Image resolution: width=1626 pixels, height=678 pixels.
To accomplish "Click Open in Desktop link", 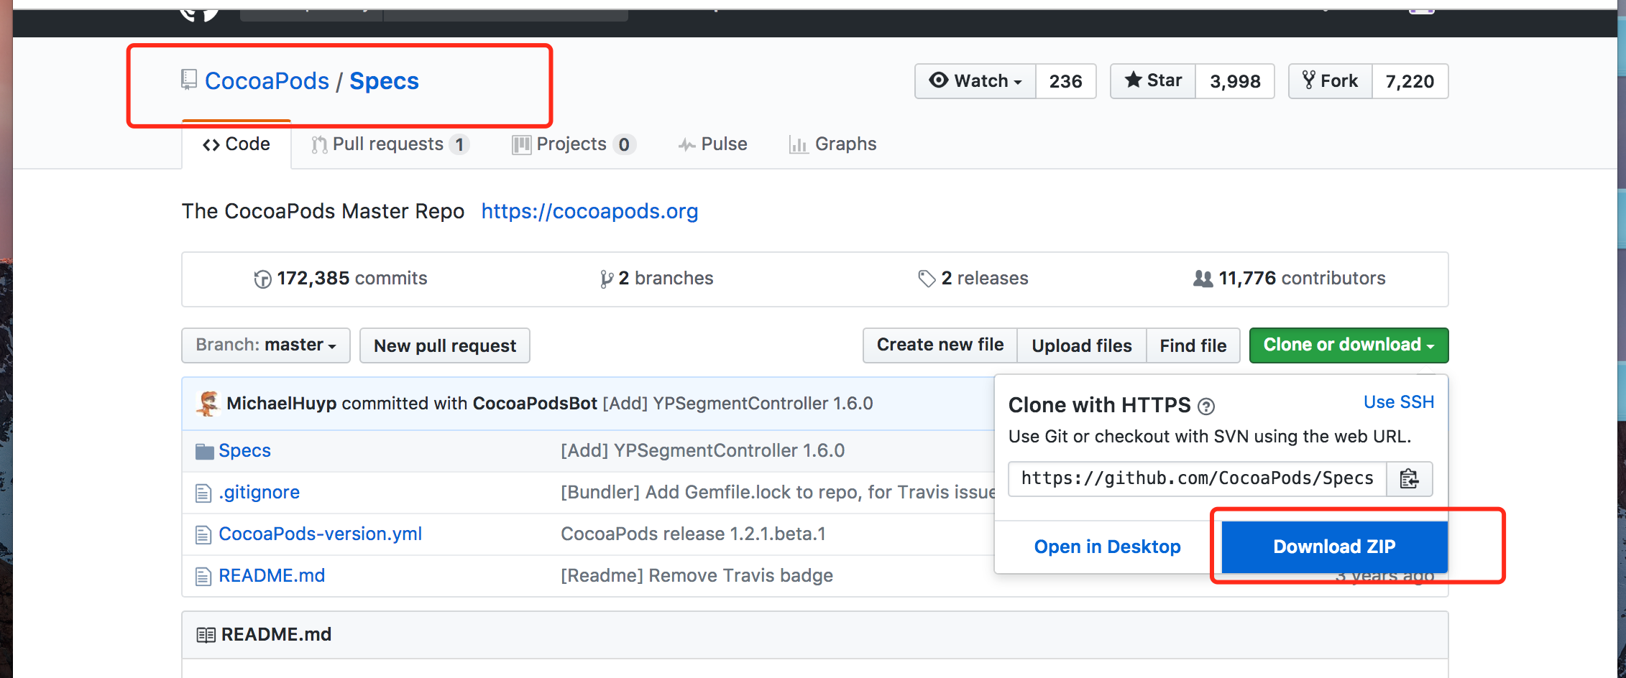I will coord(1107,547).
